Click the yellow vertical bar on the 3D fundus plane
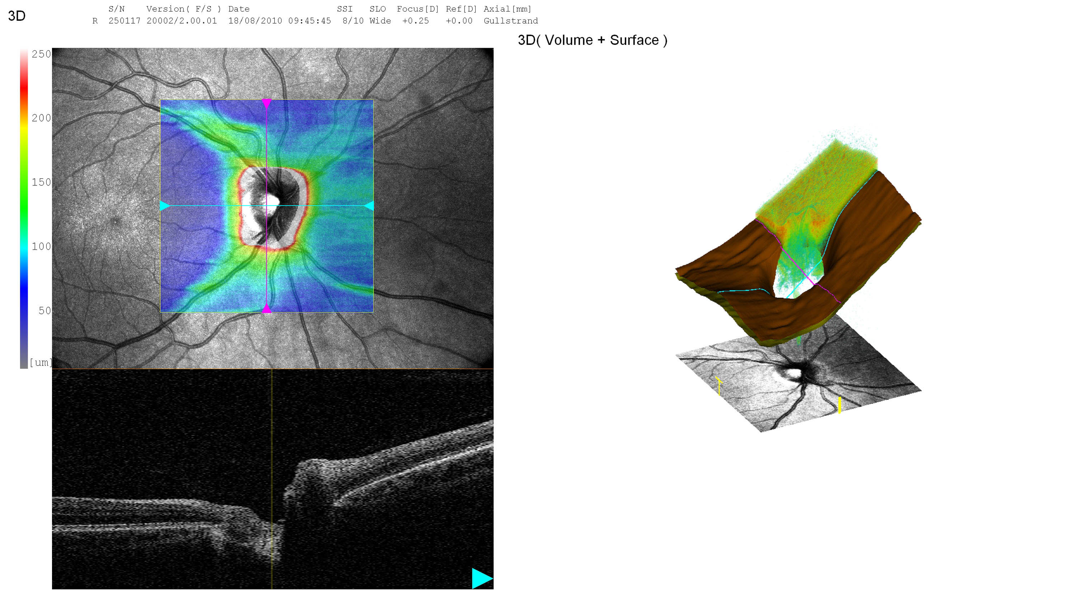 tap(840, 405)
